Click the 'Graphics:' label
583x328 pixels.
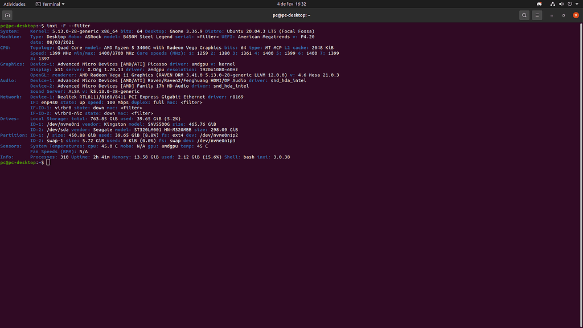[13, 64]
